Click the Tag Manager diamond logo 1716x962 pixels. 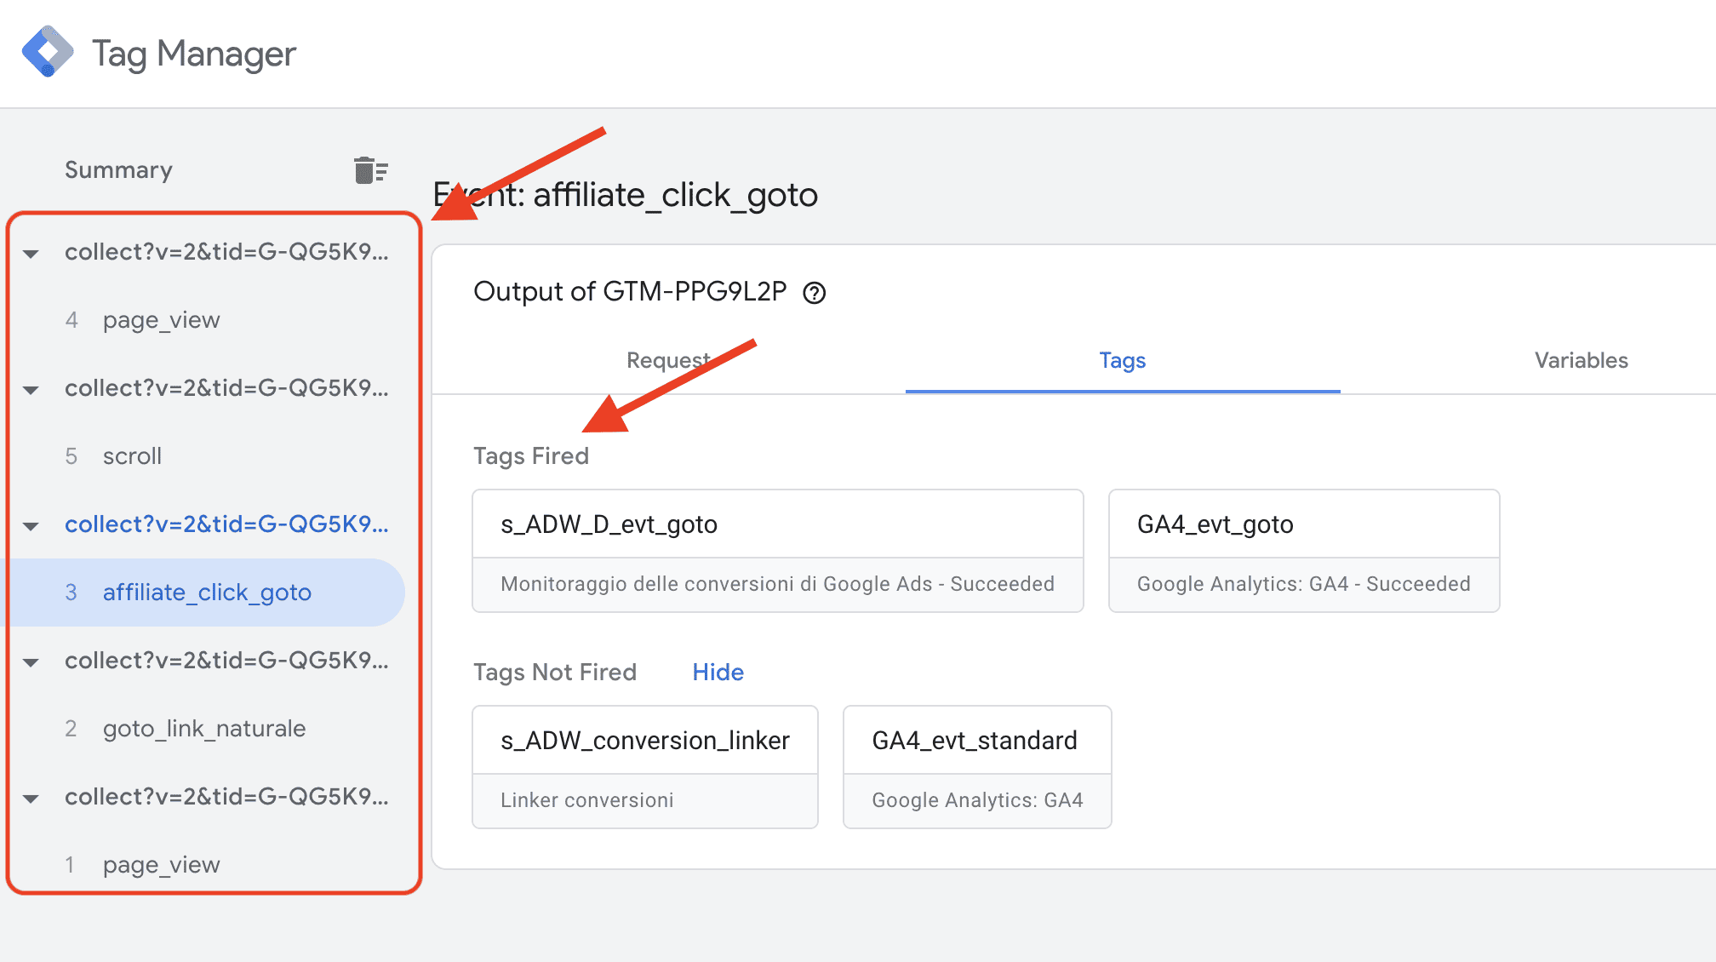(49, 51)
